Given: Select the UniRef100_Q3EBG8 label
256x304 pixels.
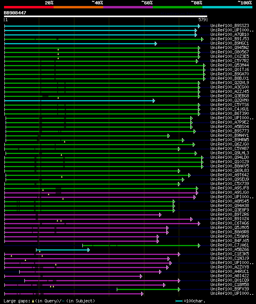Looking at the screenshot, I should 230,96.
